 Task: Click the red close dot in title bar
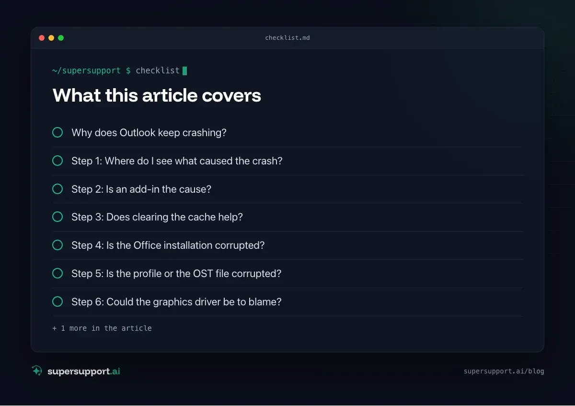coord(42,38)
